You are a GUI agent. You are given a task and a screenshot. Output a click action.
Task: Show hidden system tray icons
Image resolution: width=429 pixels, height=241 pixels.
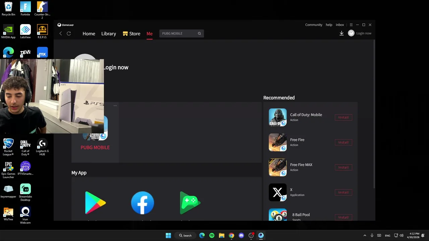point(365,235)
